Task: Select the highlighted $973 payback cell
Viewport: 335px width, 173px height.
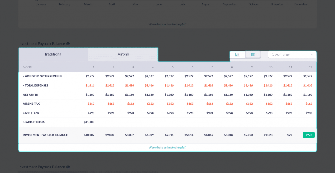Action: [309, 135]
